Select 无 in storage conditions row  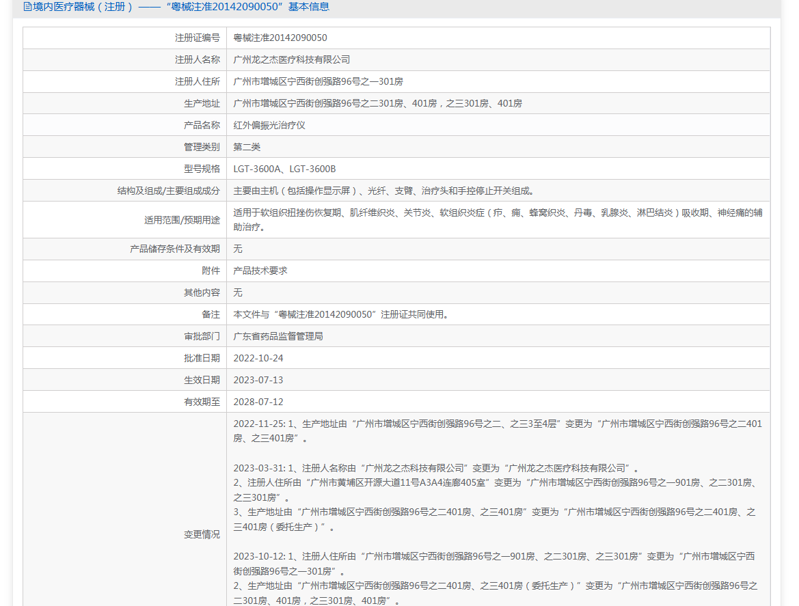pos(238,249)
